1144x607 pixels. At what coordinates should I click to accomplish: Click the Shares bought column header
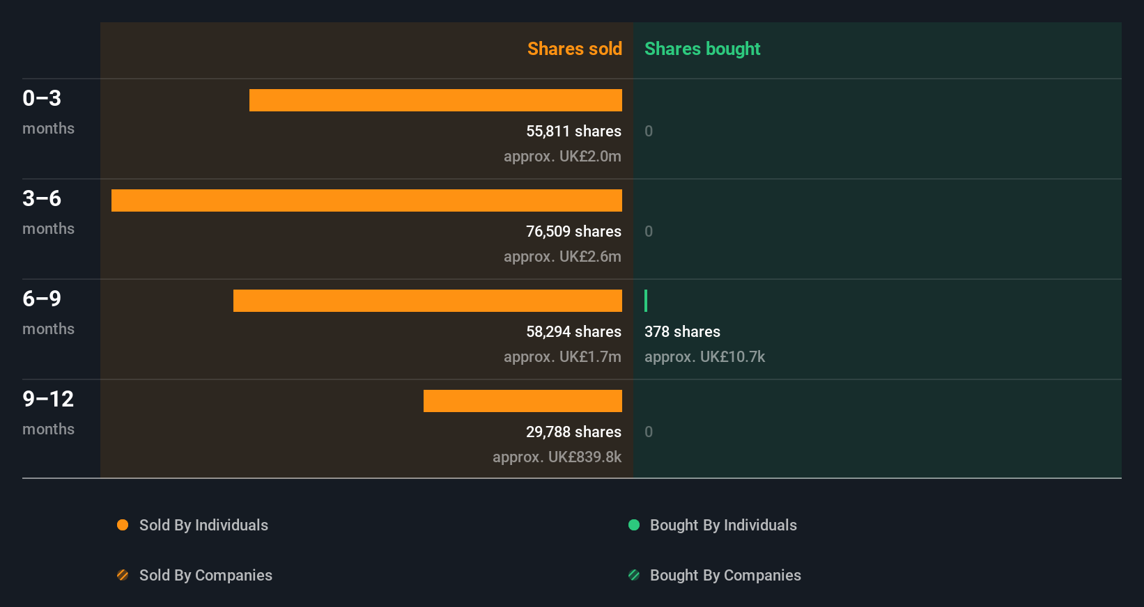pos(702,49)
